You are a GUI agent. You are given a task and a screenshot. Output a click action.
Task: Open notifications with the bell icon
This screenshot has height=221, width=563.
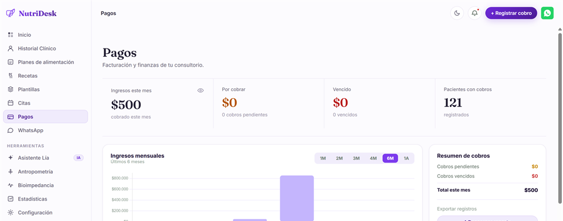(474, 13)
